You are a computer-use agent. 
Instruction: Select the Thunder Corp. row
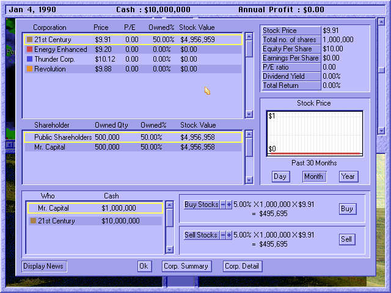tap(133, 59)
